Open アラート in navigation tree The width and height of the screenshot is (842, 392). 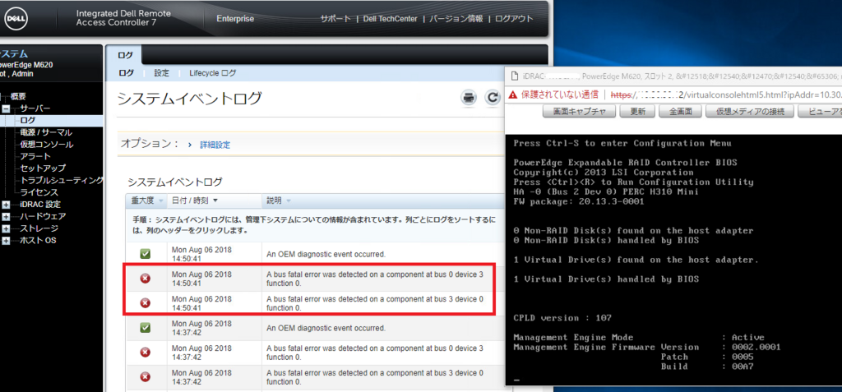[x=35, y=156]
